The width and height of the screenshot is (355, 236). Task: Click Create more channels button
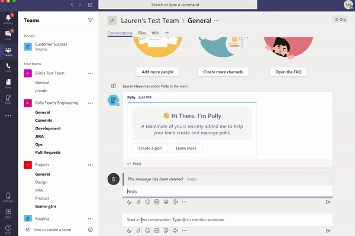(x=223, y=72)
